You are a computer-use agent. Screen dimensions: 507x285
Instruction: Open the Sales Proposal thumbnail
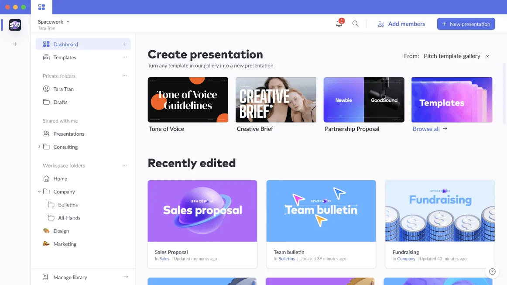coord(202,211)
